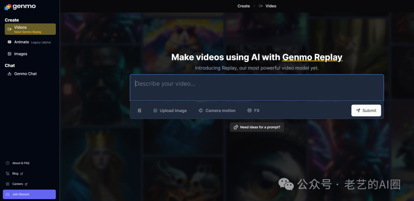Click the camera icon in the top breadcrumb

click(261, 6)
